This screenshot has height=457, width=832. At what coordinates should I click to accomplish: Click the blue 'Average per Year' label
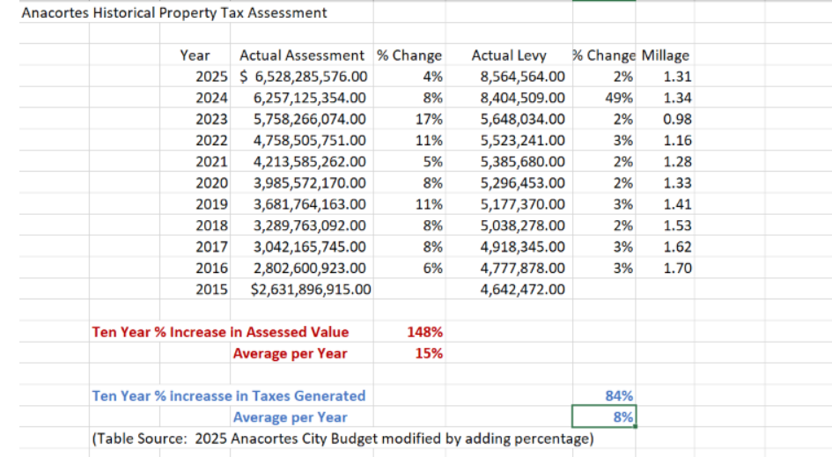pos(290,416)
